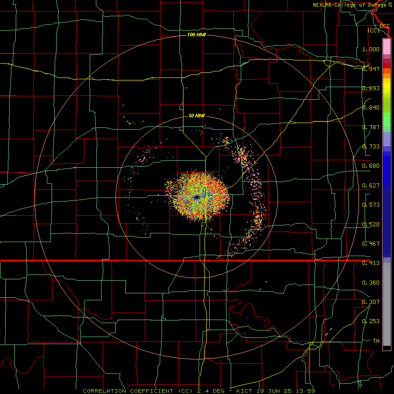Screen dimensions: 394x394
Task: Click the 0.627 scale value
Action: click(371, 186)
